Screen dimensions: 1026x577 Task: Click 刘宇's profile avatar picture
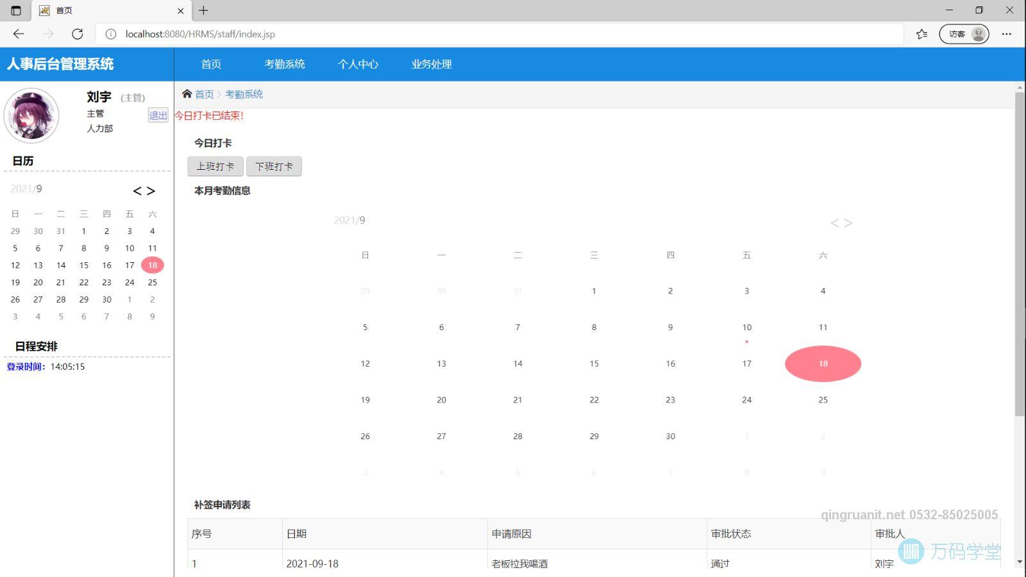(31, 115)
